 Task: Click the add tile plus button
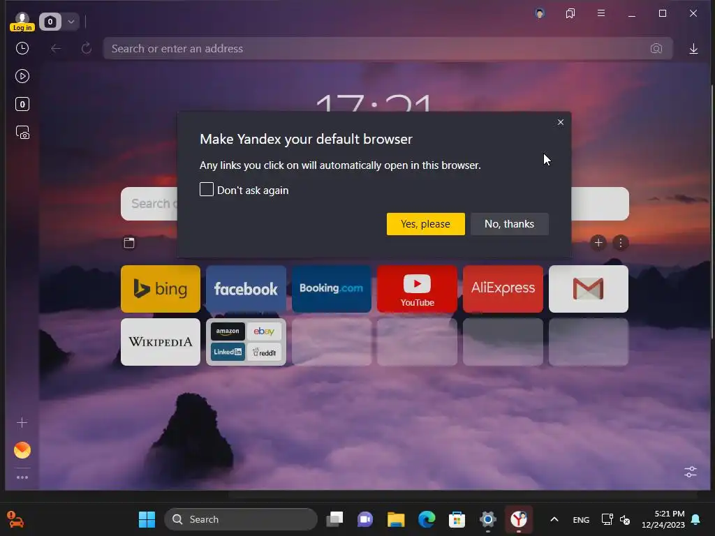point(598,242)
